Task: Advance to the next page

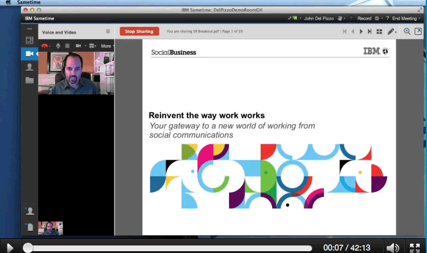Action: (x=361, y=32)
